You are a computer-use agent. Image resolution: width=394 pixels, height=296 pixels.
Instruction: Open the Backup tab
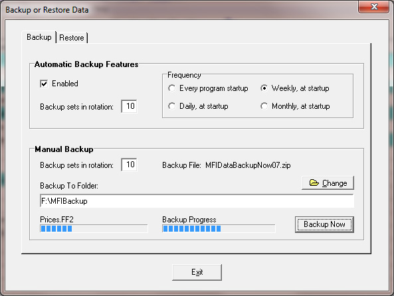pyautogui.click(x=39, y=37)
